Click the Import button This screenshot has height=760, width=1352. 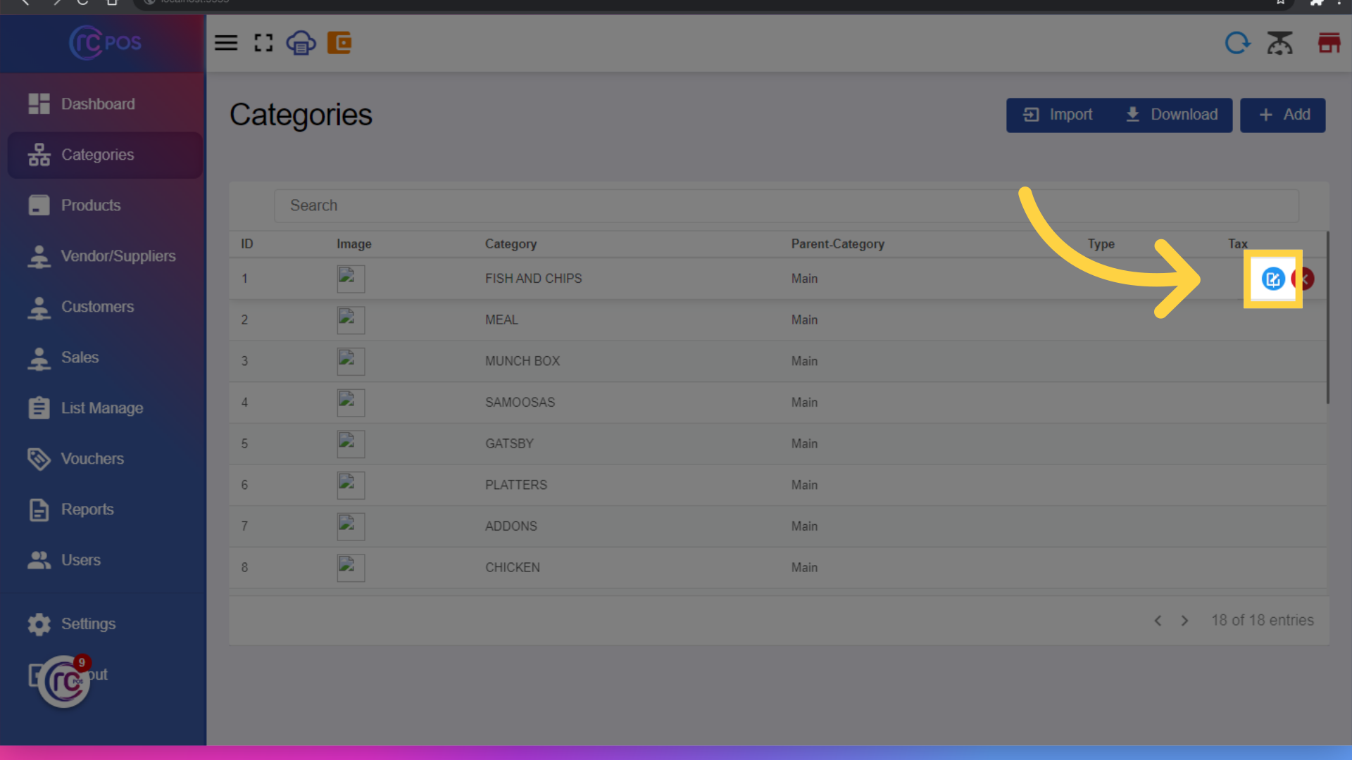point(1058,115)
